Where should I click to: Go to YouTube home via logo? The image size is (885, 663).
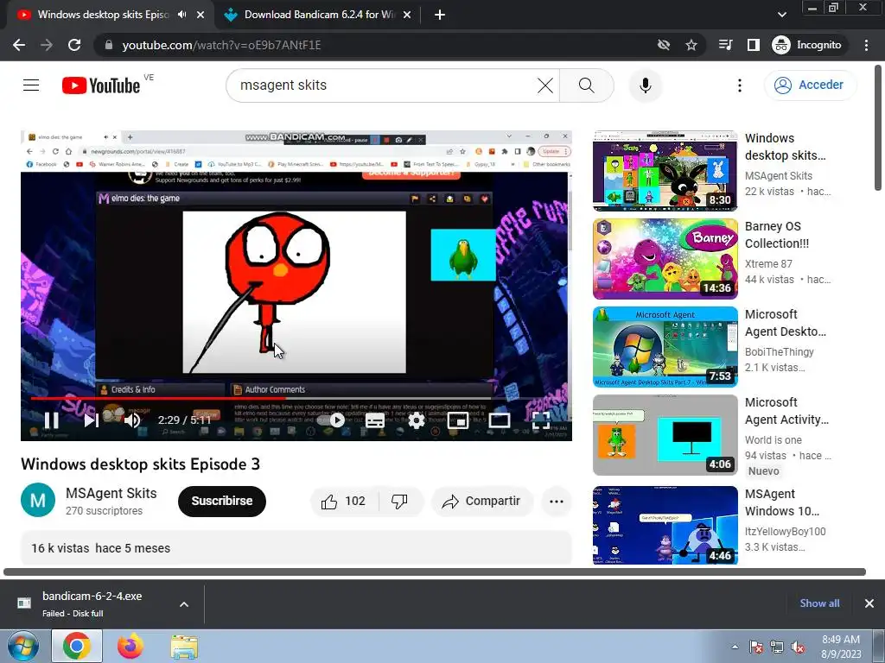101,85
